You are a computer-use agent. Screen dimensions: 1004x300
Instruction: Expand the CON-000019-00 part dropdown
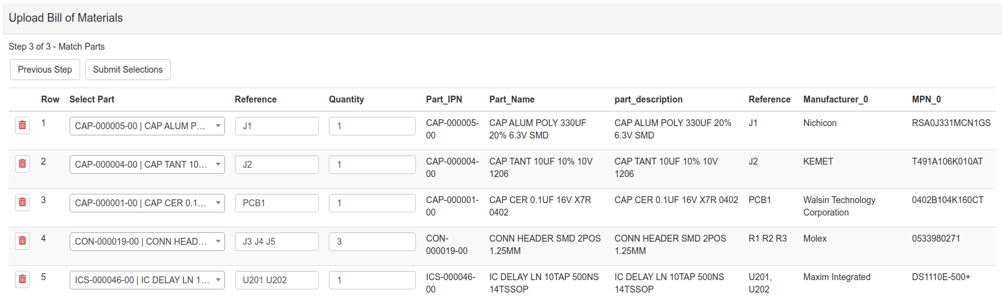147,242
